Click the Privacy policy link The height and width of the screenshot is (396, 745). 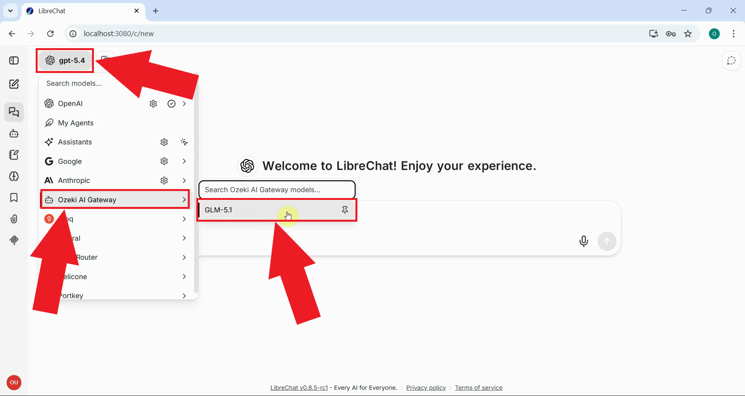(426, 387)
